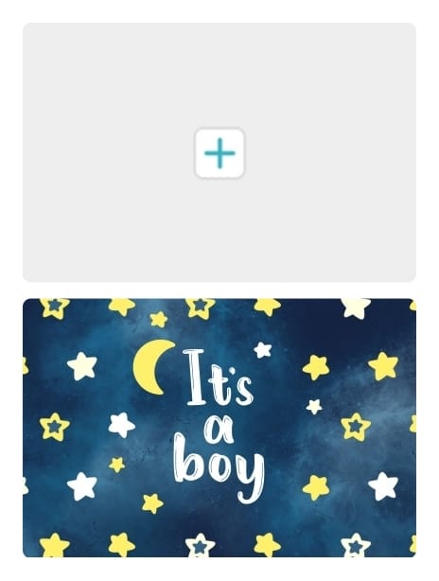This screenshot has width=439, height=581.
Task: Click tiny white star right of "It's" baseline
Action: pos(314,407)
